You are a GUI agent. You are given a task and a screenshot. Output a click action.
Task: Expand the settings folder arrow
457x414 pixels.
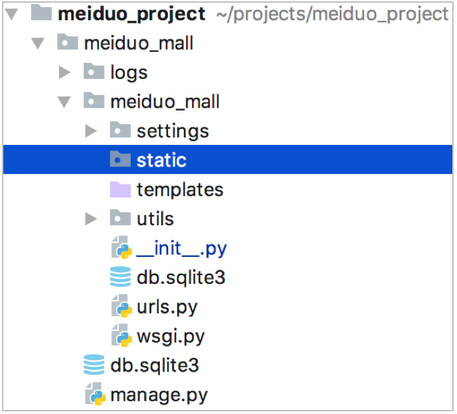tap(91, 131)
